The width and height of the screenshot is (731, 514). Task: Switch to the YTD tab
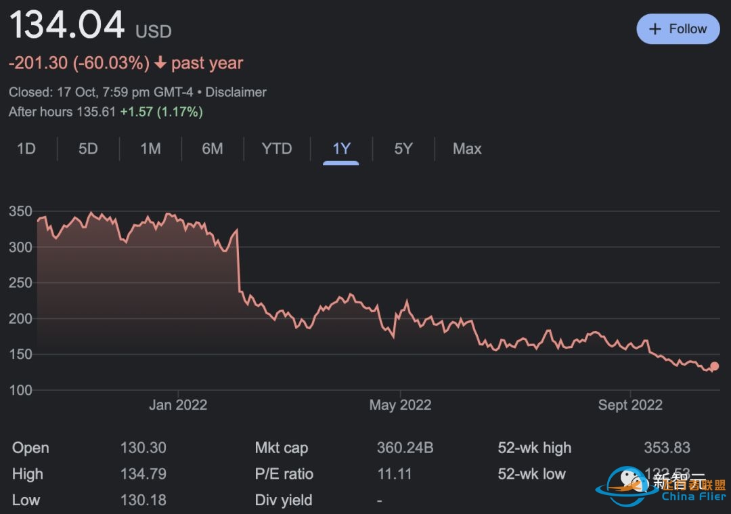[277, 149]
